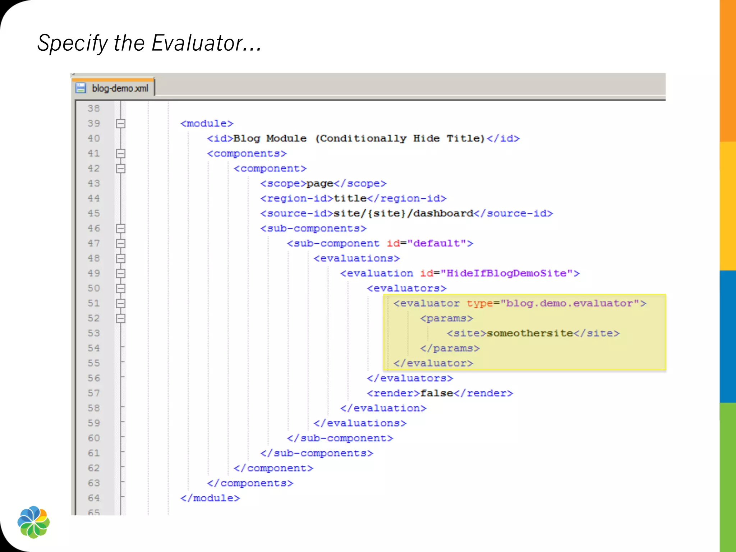Collapse the fold marker on line 39
Viewport: 736px width, 552px height.
tap(121, 124)
